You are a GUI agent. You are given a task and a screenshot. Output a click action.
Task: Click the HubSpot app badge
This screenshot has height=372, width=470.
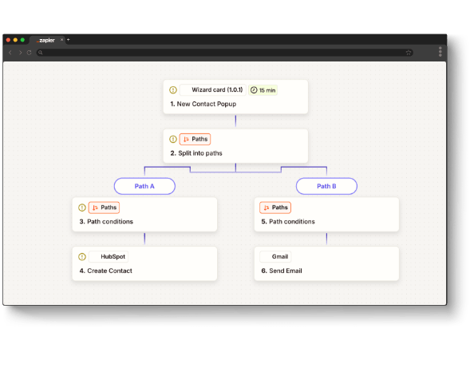[x=109, y=256]
